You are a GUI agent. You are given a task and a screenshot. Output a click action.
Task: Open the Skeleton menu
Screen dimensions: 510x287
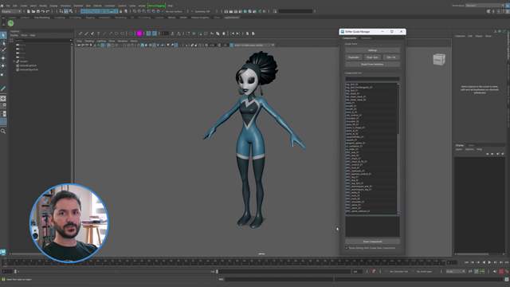click(78, 6)
